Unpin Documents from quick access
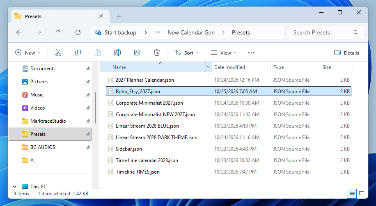The width and height of the screenshot is (376, 206). pyautogui.click(x=88, y=69)
